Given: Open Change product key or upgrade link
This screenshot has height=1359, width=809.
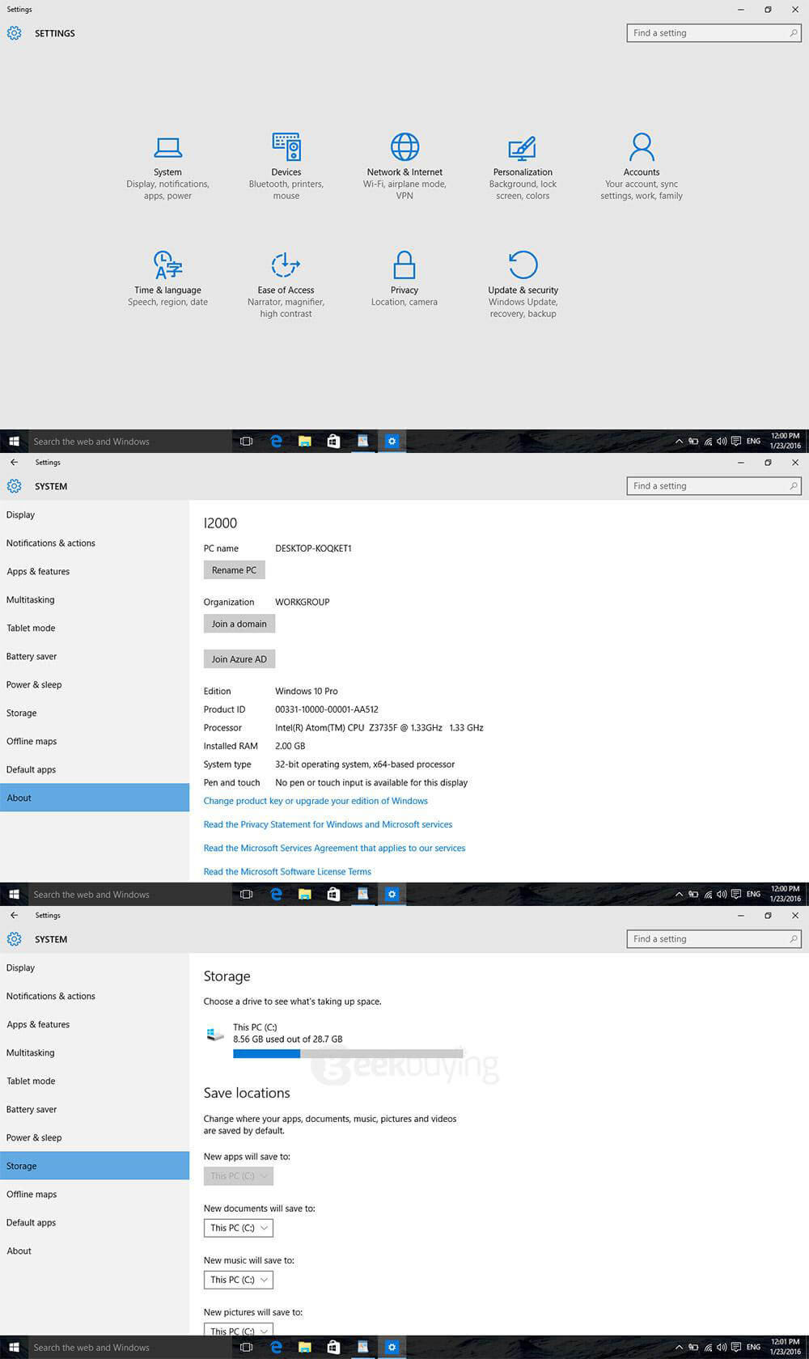Looking at the screenshot, I should tap(316, 801).
